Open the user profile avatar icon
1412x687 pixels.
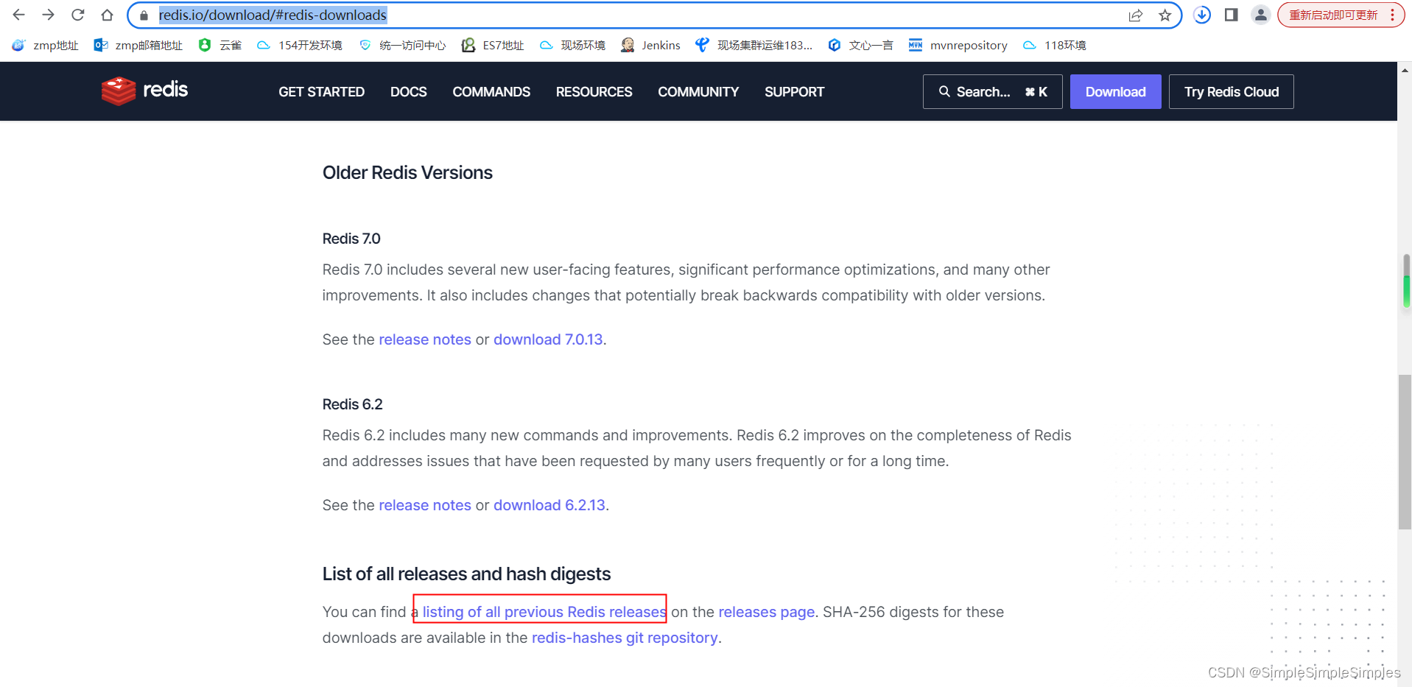point(1261,15)
